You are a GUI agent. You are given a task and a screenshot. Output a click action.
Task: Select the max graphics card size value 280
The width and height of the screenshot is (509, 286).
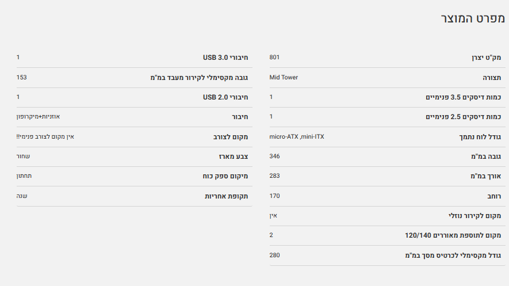[275, 255]
